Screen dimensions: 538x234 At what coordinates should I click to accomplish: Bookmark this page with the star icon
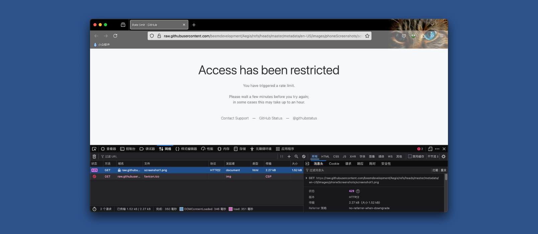coord(367,36)
